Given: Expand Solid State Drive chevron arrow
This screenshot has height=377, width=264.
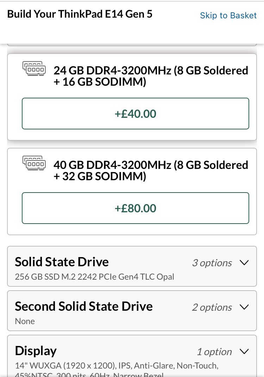Looking at the screenshot, I should [244, 263].
